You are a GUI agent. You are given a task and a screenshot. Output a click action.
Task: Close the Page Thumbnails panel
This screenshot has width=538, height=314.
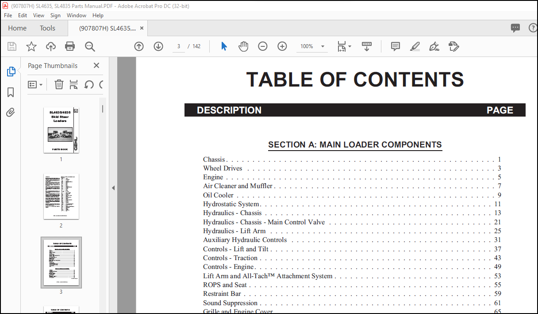point(96,65)
